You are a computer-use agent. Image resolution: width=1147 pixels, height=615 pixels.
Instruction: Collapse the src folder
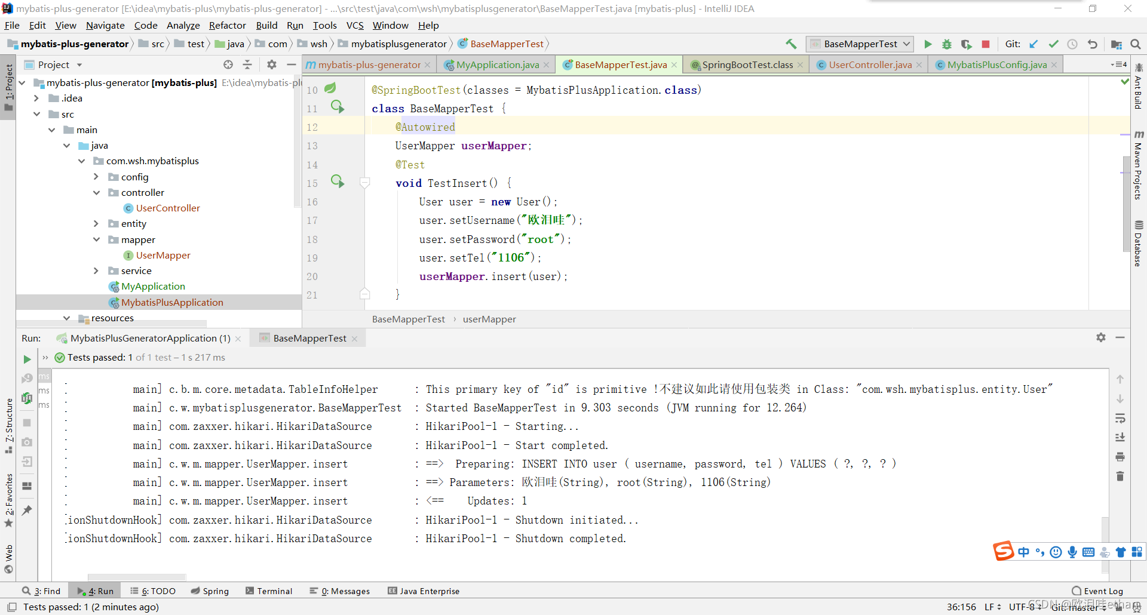tap(36, 114)
